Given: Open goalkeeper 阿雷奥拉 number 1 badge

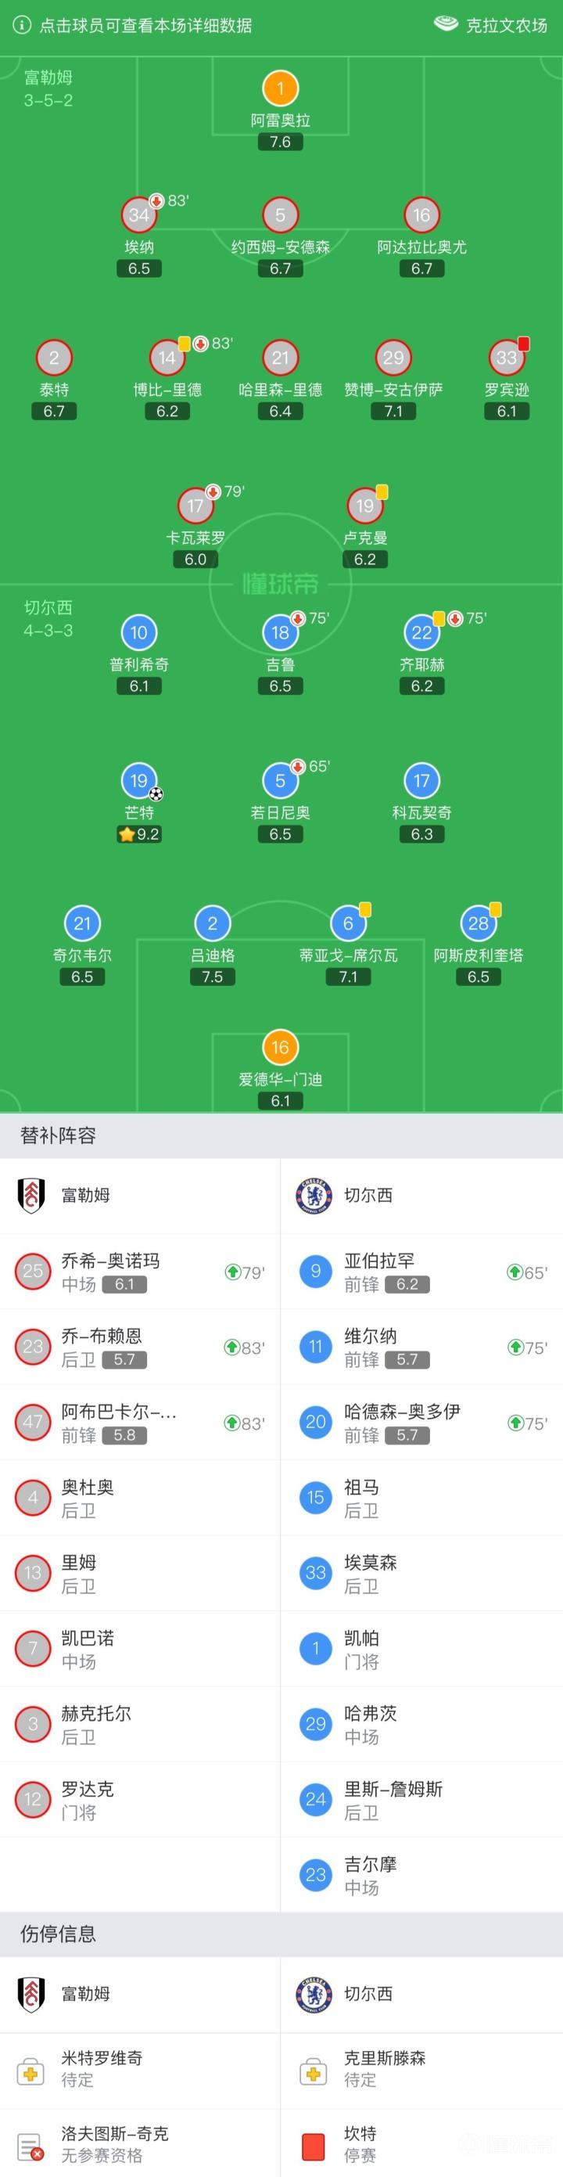Looking at the screenshot, I should click(280, 88).
